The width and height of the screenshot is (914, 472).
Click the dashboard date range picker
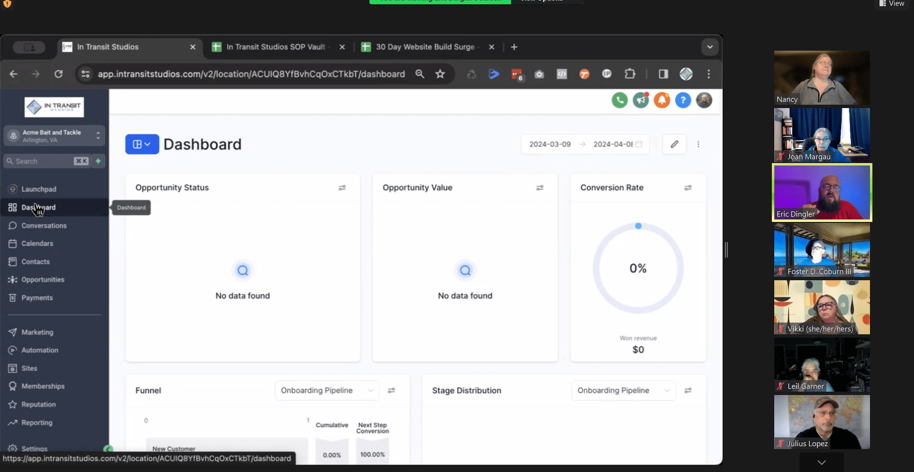click(585, 144)
